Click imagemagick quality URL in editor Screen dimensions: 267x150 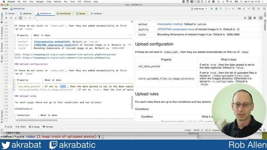[66, 57]
